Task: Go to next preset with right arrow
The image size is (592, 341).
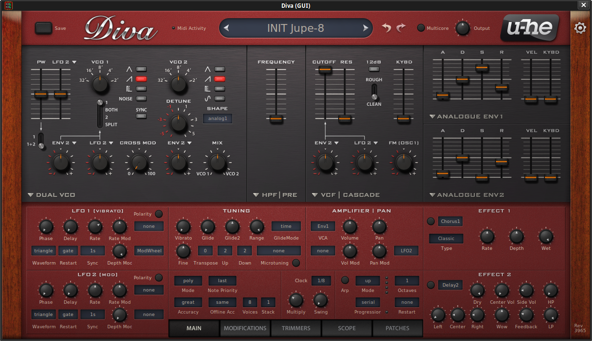Action: pos(366,28)
